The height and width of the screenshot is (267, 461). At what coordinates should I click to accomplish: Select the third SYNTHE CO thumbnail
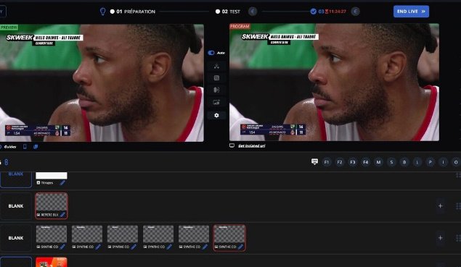pos(123,234)
